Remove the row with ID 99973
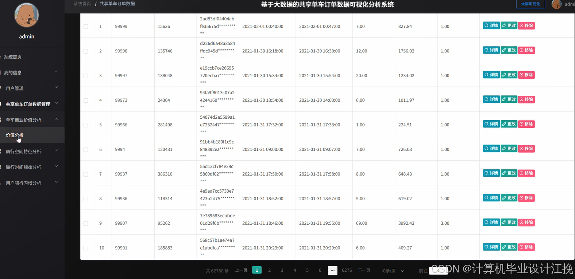This screenshot has height=279, width=575. [x=526, y=99]
